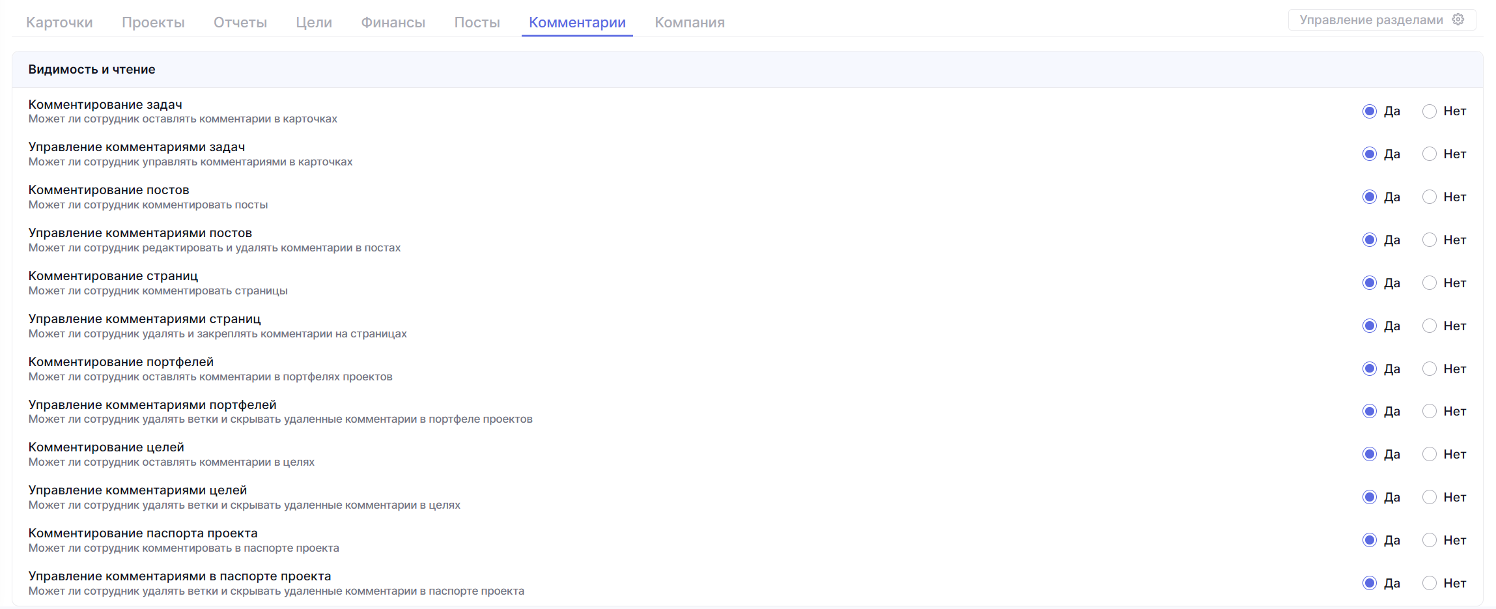Switch to the Посты tab
Image resolution: width=1496 pixels, height=609 pixels.
[477, 22]
